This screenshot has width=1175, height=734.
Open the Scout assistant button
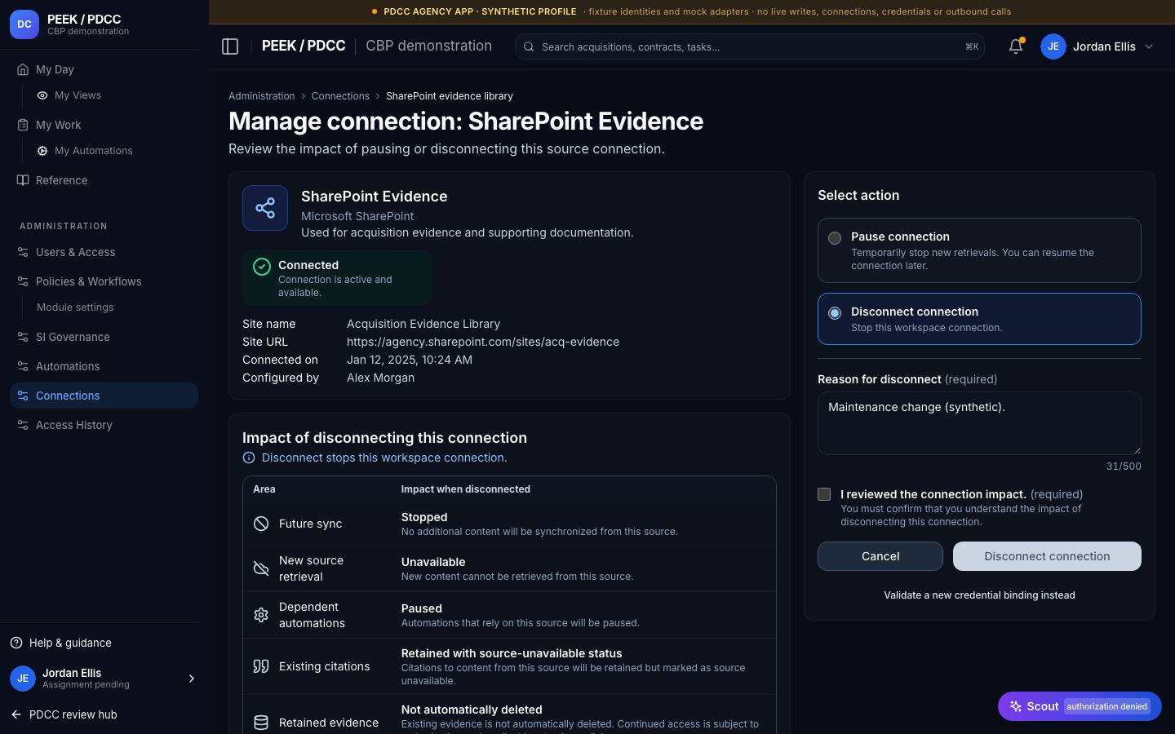click(1080, 706)
